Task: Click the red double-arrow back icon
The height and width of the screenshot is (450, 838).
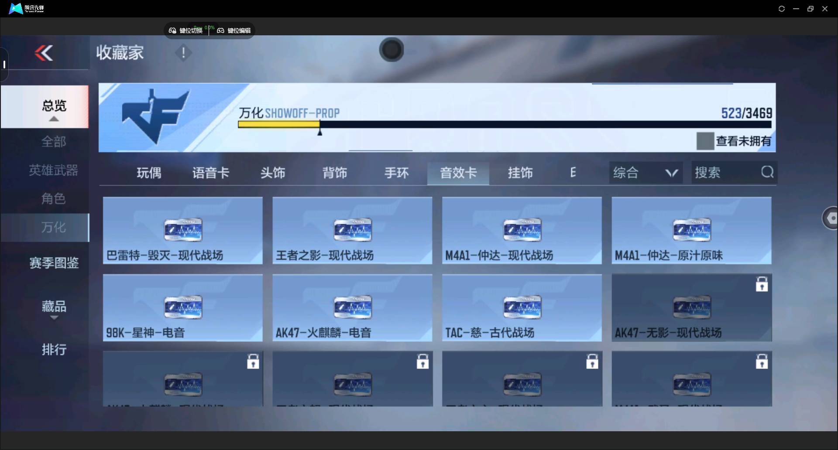Action: pyautogui.click(x=44, y=53)
